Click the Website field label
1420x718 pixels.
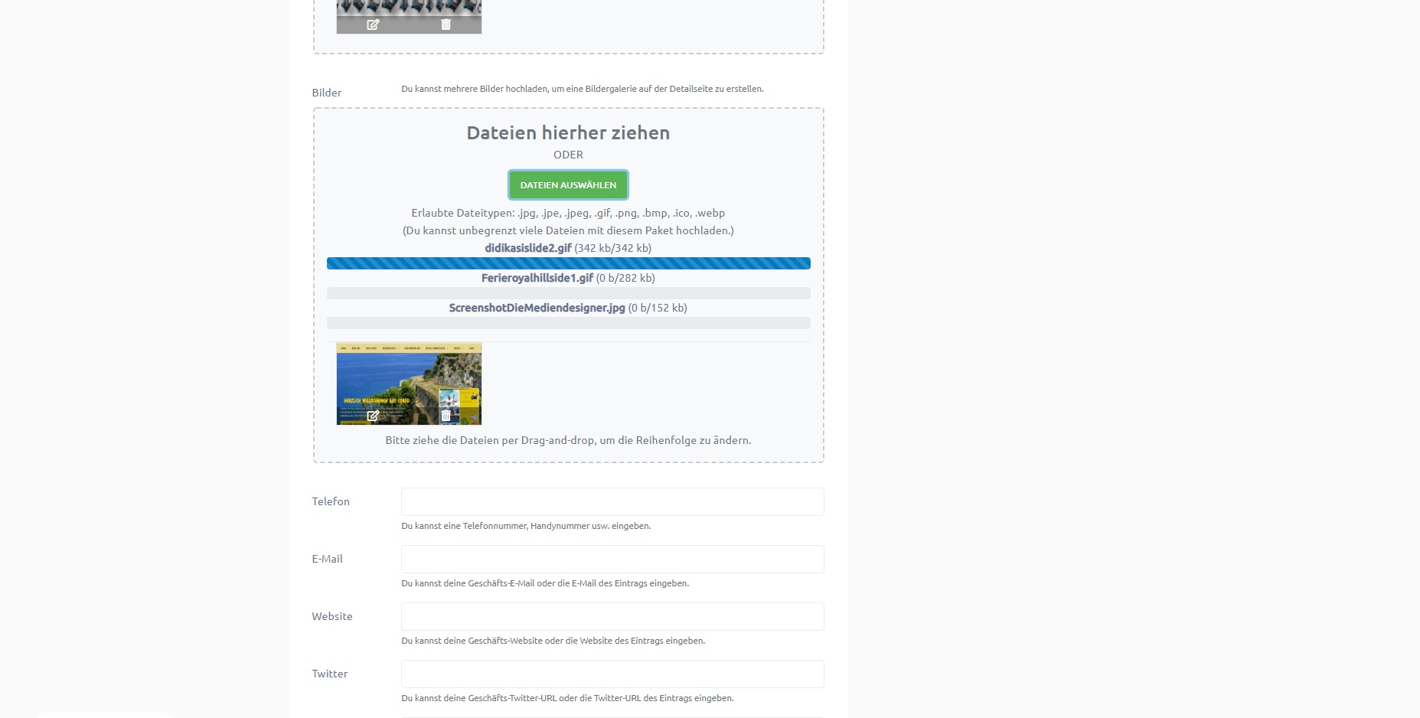331,616
